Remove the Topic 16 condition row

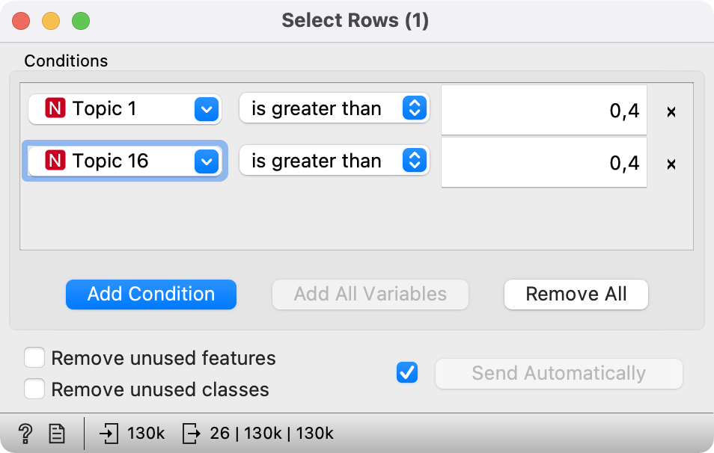pos(671,164)
